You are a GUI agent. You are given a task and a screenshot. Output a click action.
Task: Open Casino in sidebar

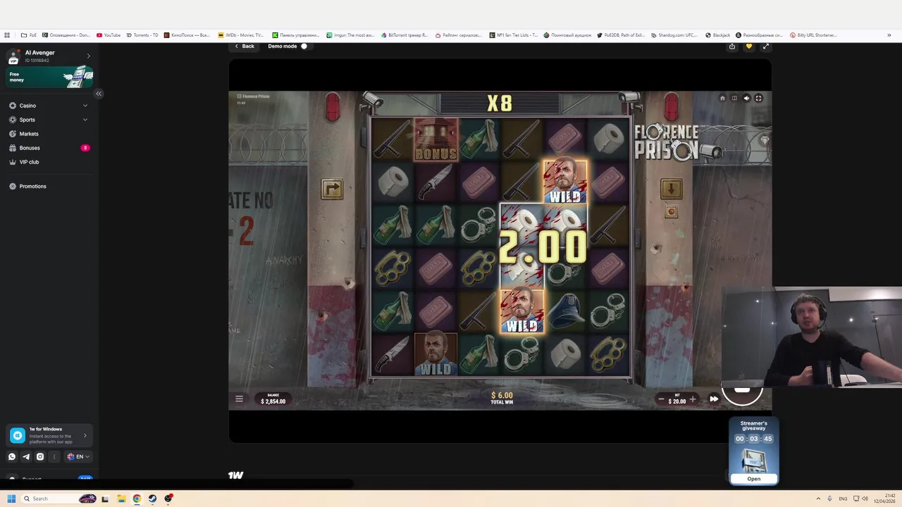pos(27,106)
